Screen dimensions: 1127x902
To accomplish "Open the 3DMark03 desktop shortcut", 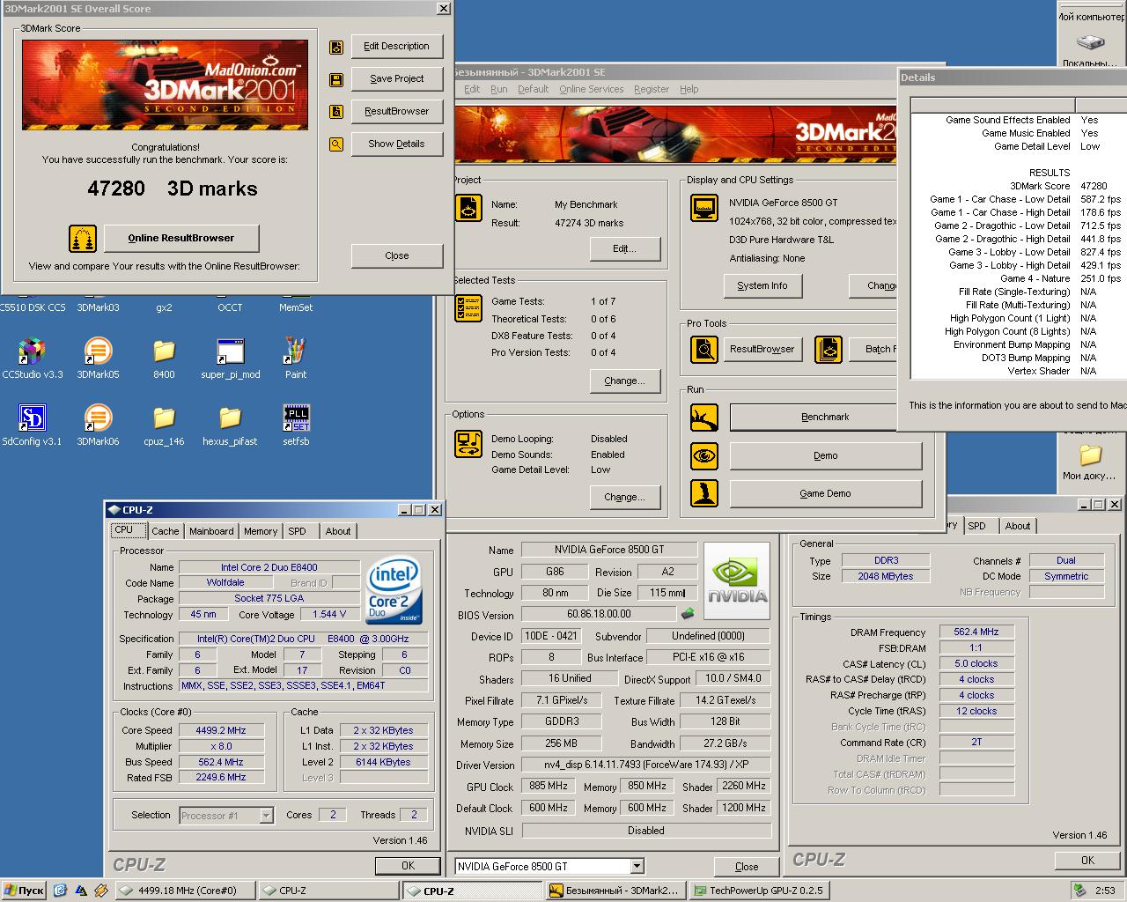I will (x=98, y=307).
